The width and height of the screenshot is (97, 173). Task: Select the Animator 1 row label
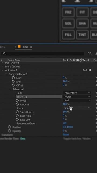click(x=11, y=70)
